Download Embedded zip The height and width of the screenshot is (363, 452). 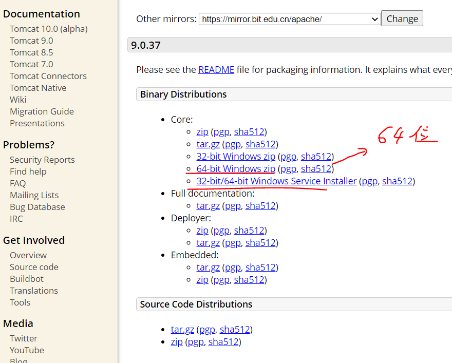(x=202, y=280)
